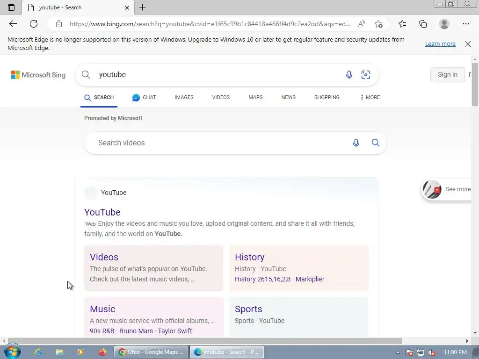Image resolution: width=479 pixels, height=359 pixels.
Task: Open the Taylor Swift link
Action: (175, 331)
